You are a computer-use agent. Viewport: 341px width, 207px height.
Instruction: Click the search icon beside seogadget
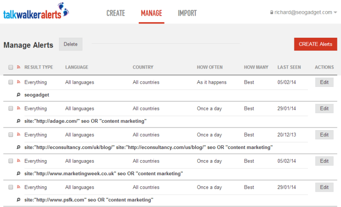[18, 95]
